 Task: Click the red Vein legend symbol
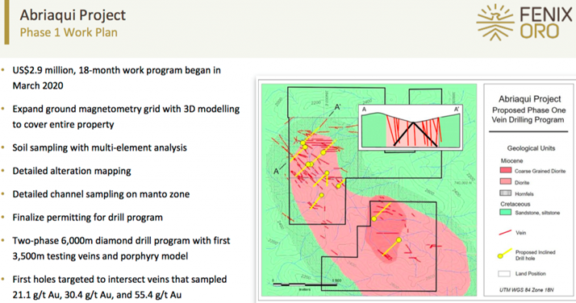[x=506, y=233]
